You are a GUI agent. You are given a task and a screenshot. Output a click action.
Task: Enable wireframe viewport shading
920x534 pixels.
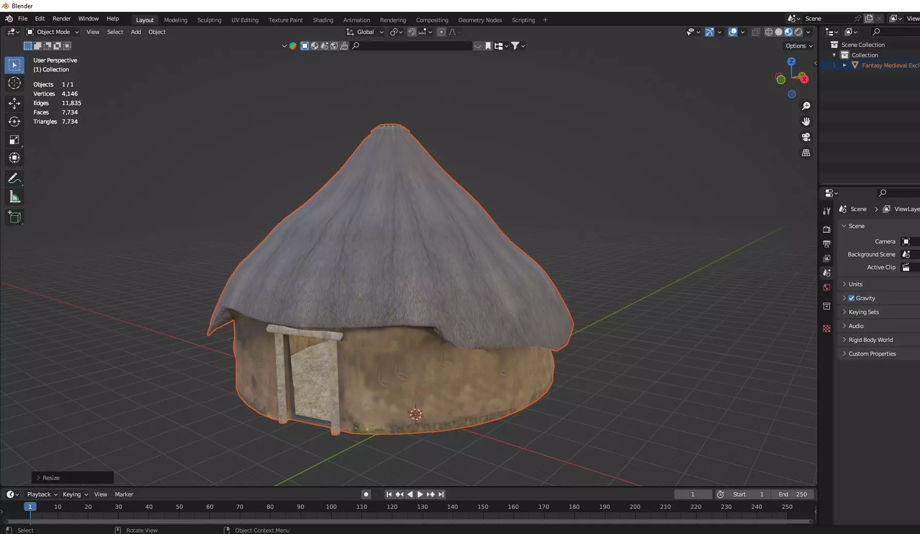click(768, 32)
